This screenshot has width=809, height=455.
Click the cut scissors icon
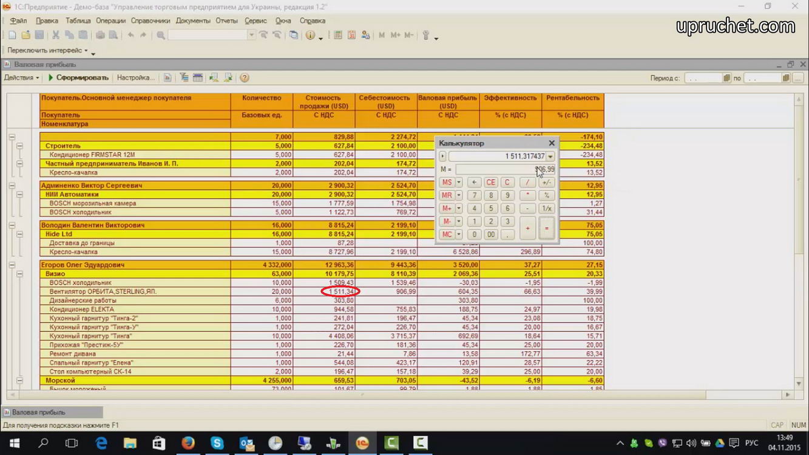click(56, 35)
